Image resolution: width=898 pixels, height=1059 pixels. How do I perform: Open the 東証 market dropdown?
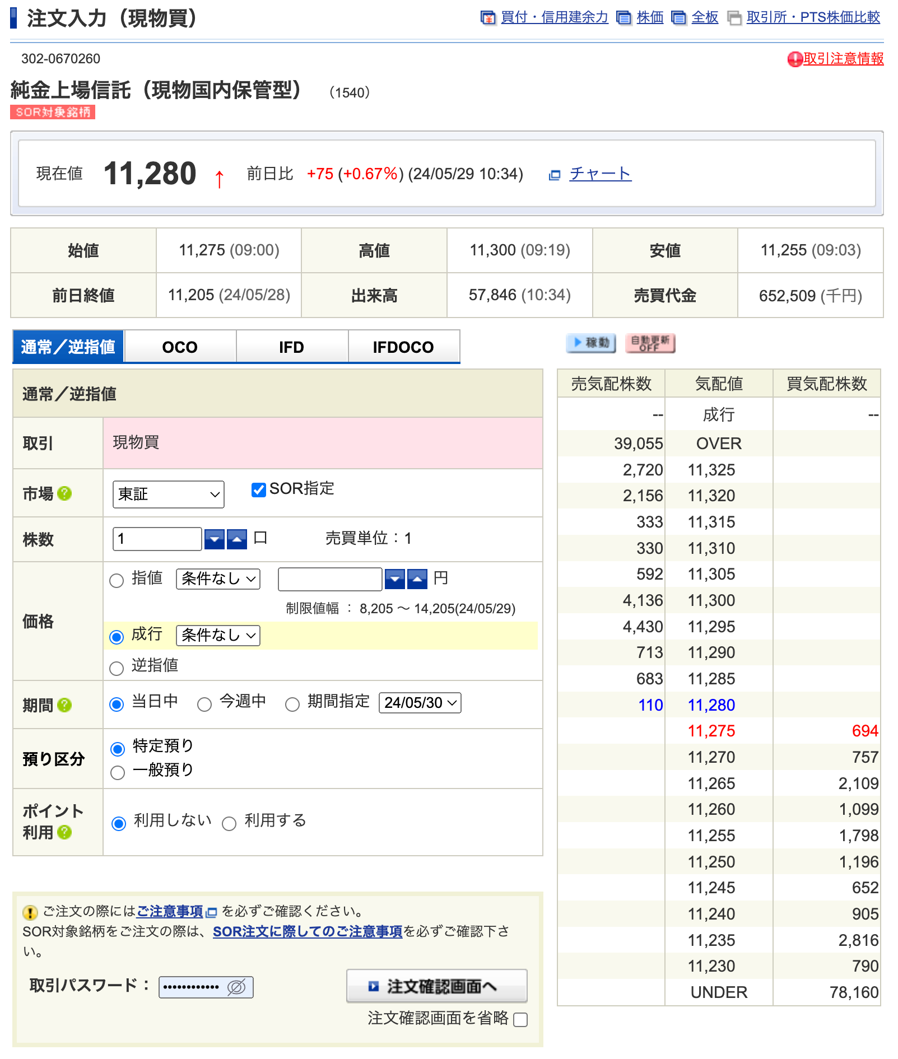coord(168,494)
